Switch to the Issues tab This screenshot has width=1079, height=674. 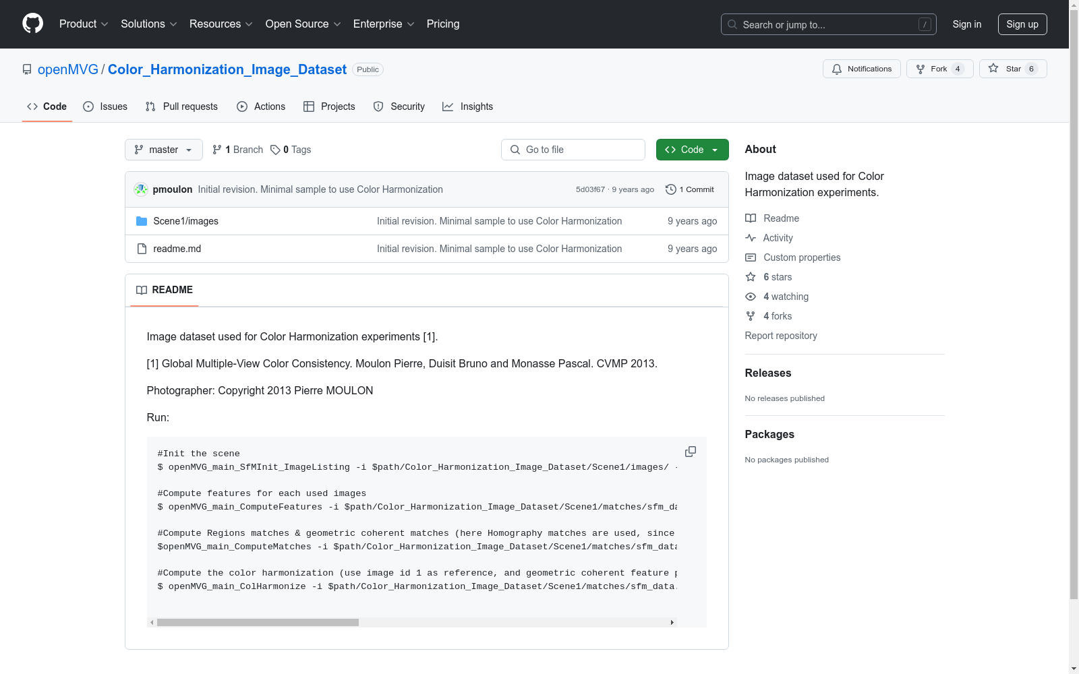coord(105,106)
